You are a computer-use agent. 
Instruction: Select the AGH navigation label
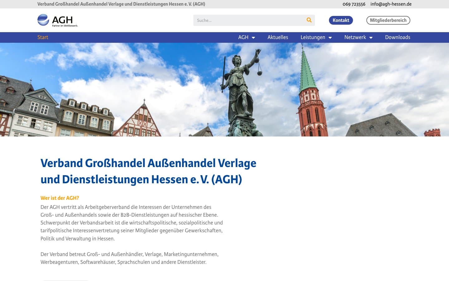coord(243,37)
